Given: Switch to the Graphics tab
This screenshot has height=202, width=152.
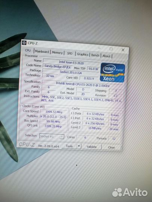Looking at the screenshot, I should [83, 54].
